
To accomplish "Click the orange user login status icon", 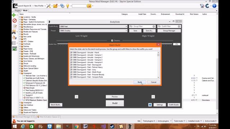I will point(14,121).
